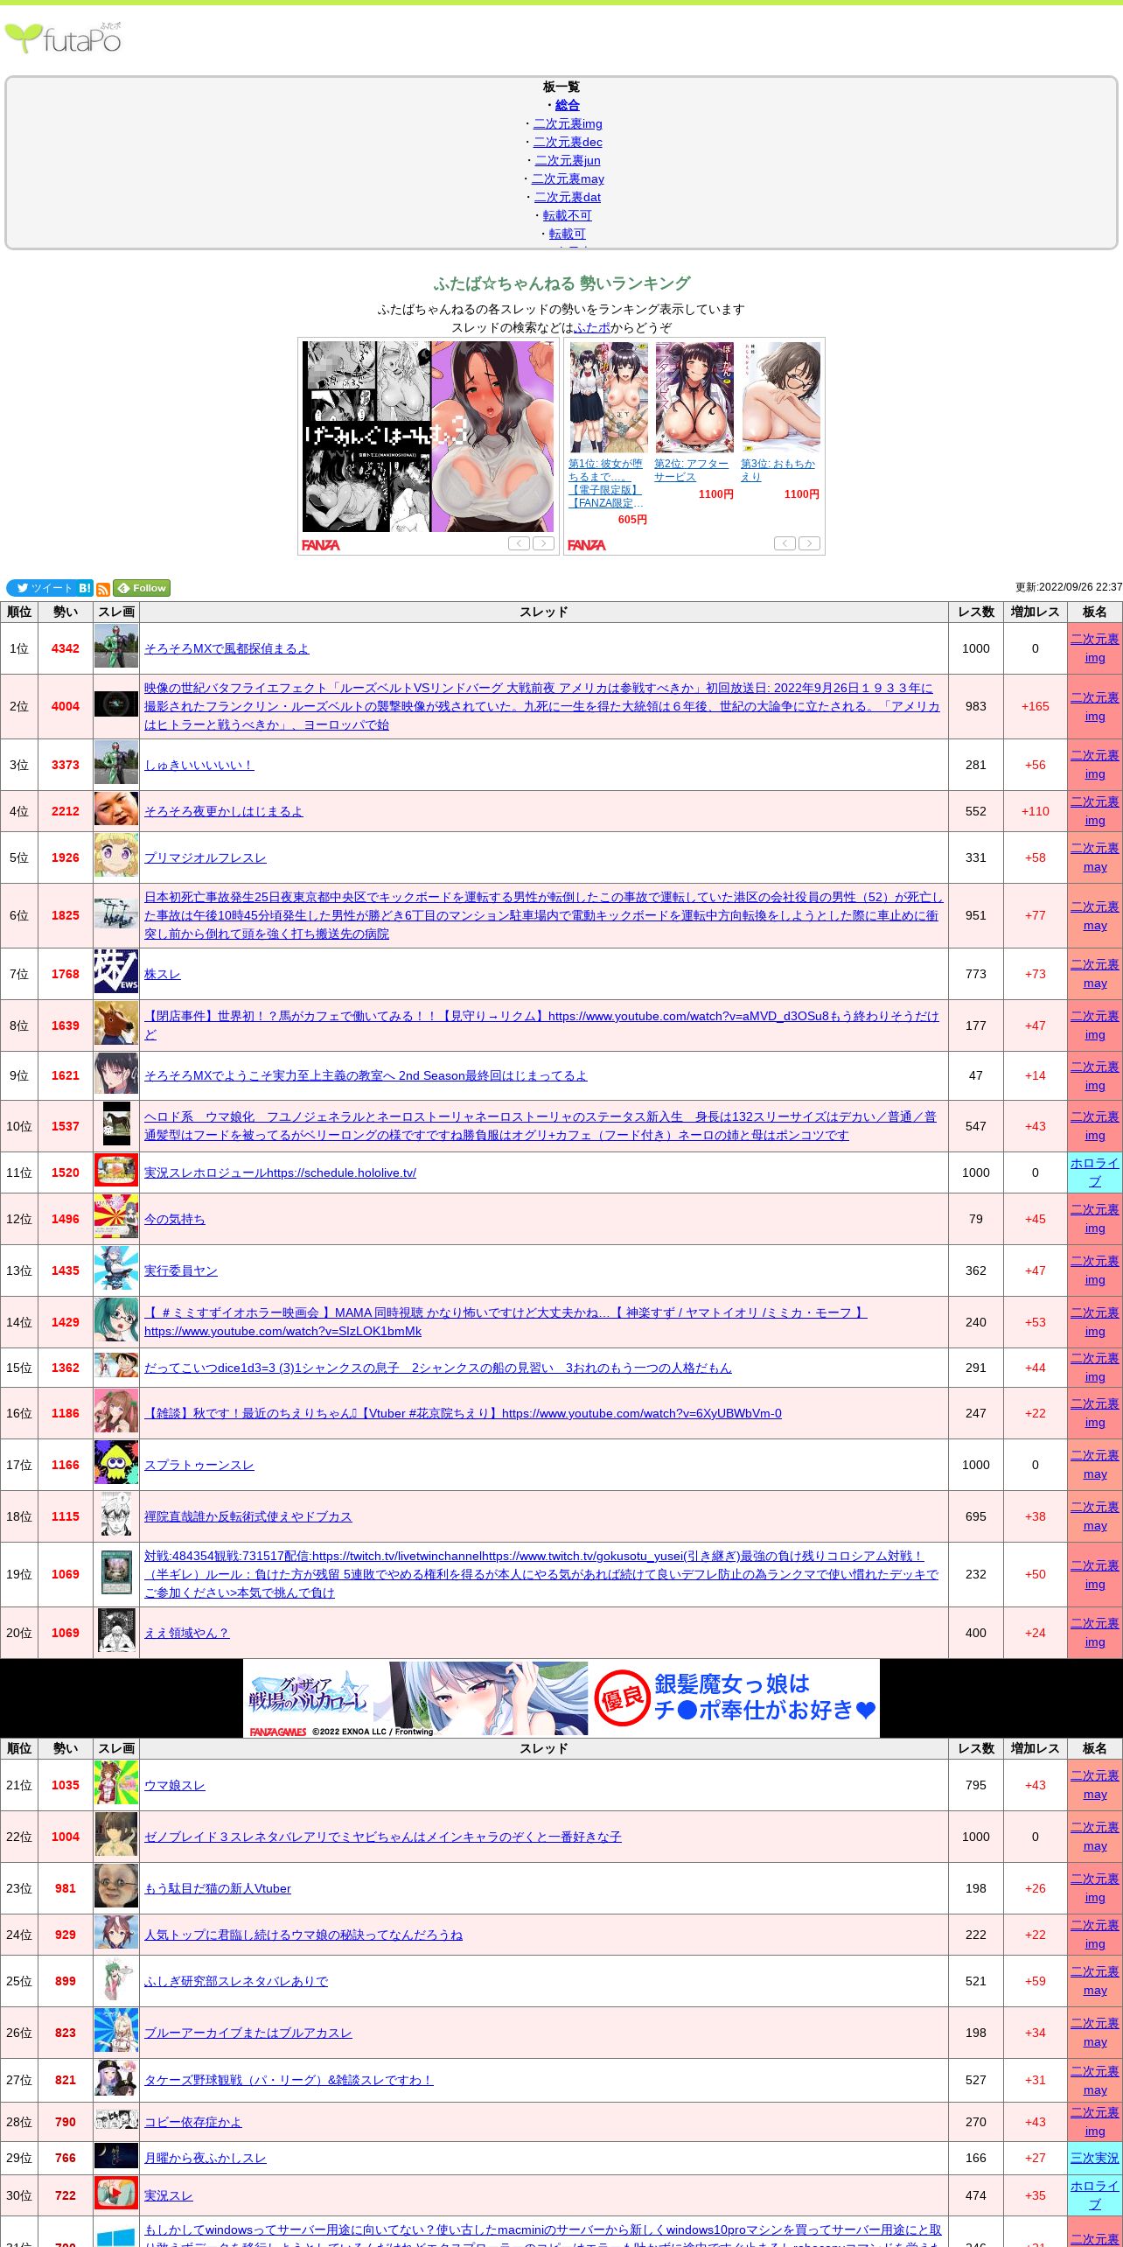
Task: Click the Hatena B! bookmark icon
Action: pos(85,588)
